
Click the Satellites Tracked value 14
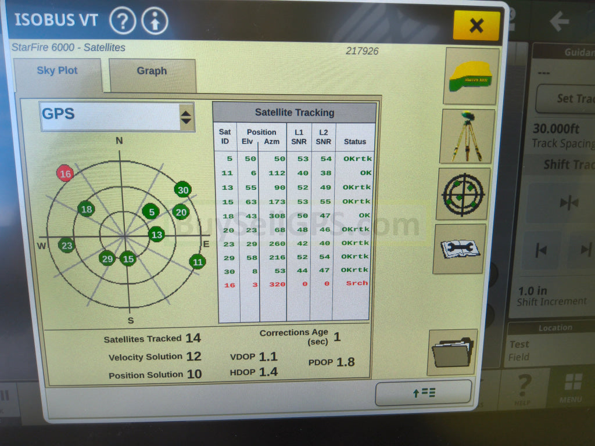coord(193,338)
